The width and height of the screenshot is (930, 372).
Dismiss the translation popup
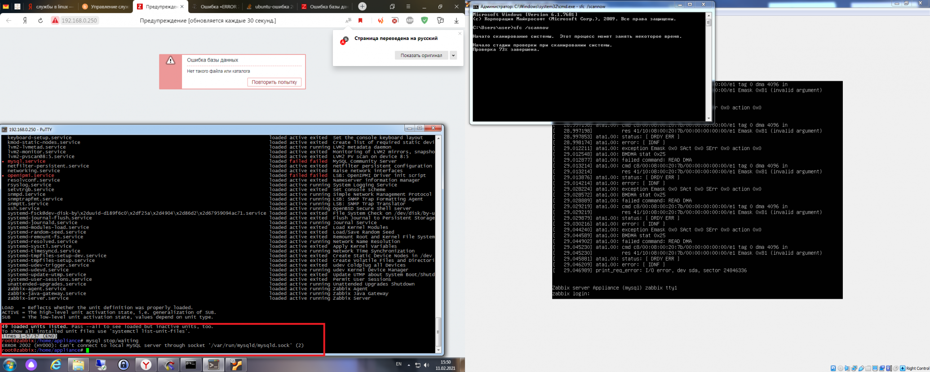click(460, 33)
